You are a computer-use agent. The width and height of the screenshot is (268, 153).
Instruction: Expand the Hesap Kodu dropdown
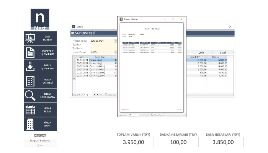116,41
